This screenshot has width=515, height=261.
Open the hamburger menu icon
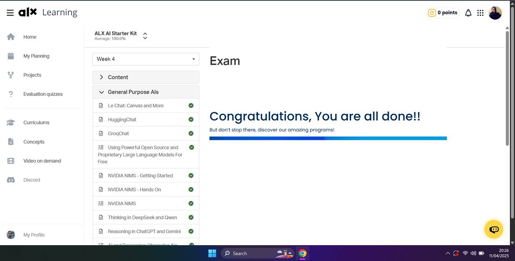(10, 13)
